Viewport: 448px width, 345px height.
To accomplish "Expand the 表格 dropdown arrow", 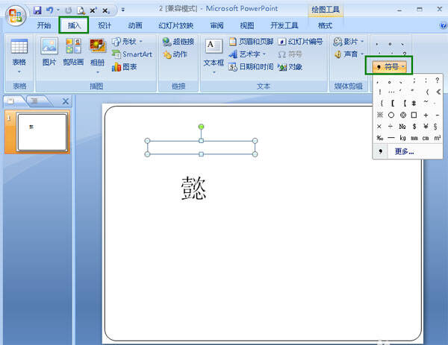I will [x=19, y=72].
